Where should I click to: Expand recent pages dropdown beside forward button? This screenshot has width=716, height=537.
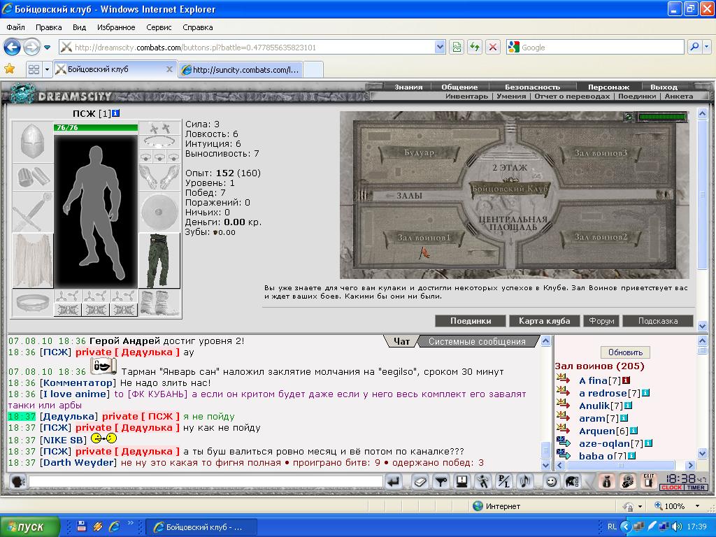(x=47, y=47)
